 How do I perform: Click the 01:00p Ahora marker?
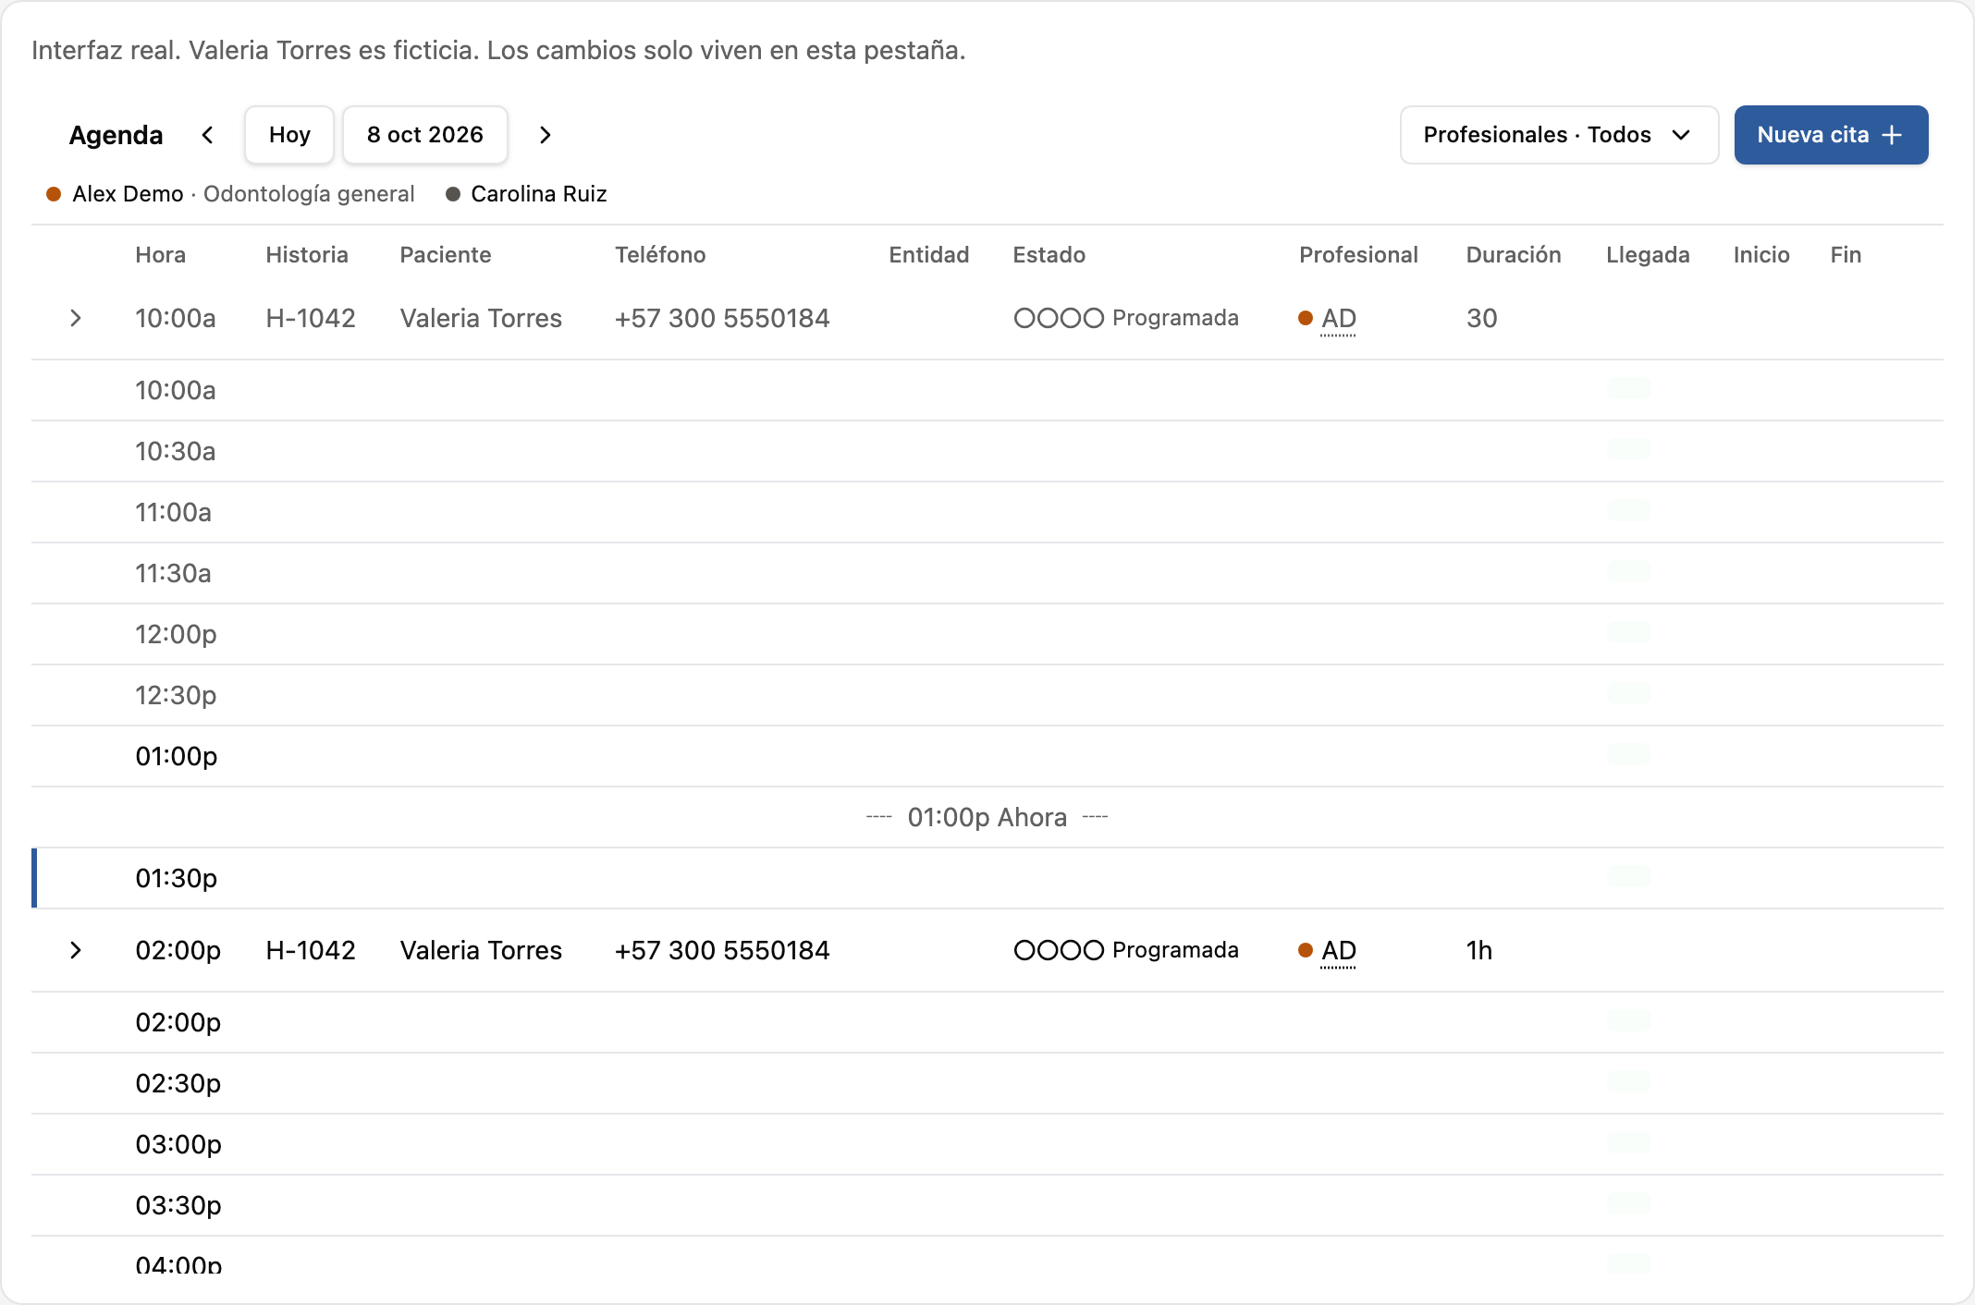(987, 817)
